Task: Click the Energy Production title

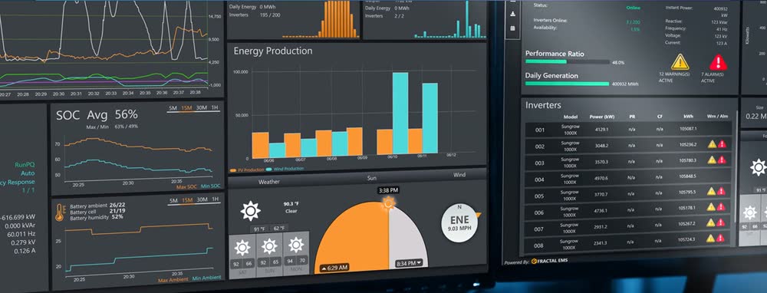Action: (x=273, y=51)
